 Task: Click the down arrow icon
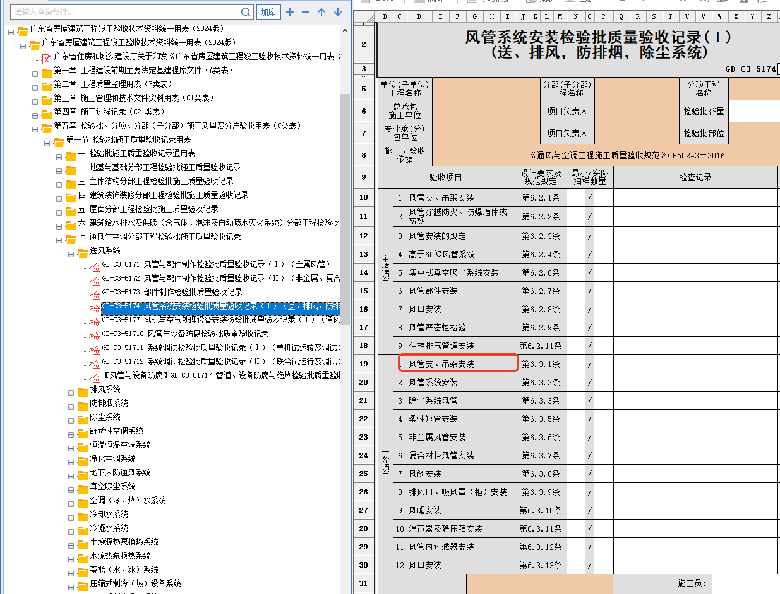338,12
